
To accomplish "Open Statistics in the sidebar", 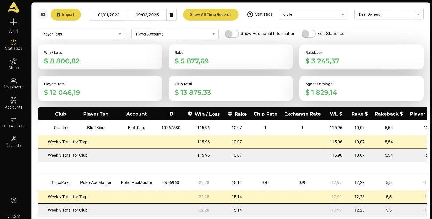I will (x=14, y=45).
